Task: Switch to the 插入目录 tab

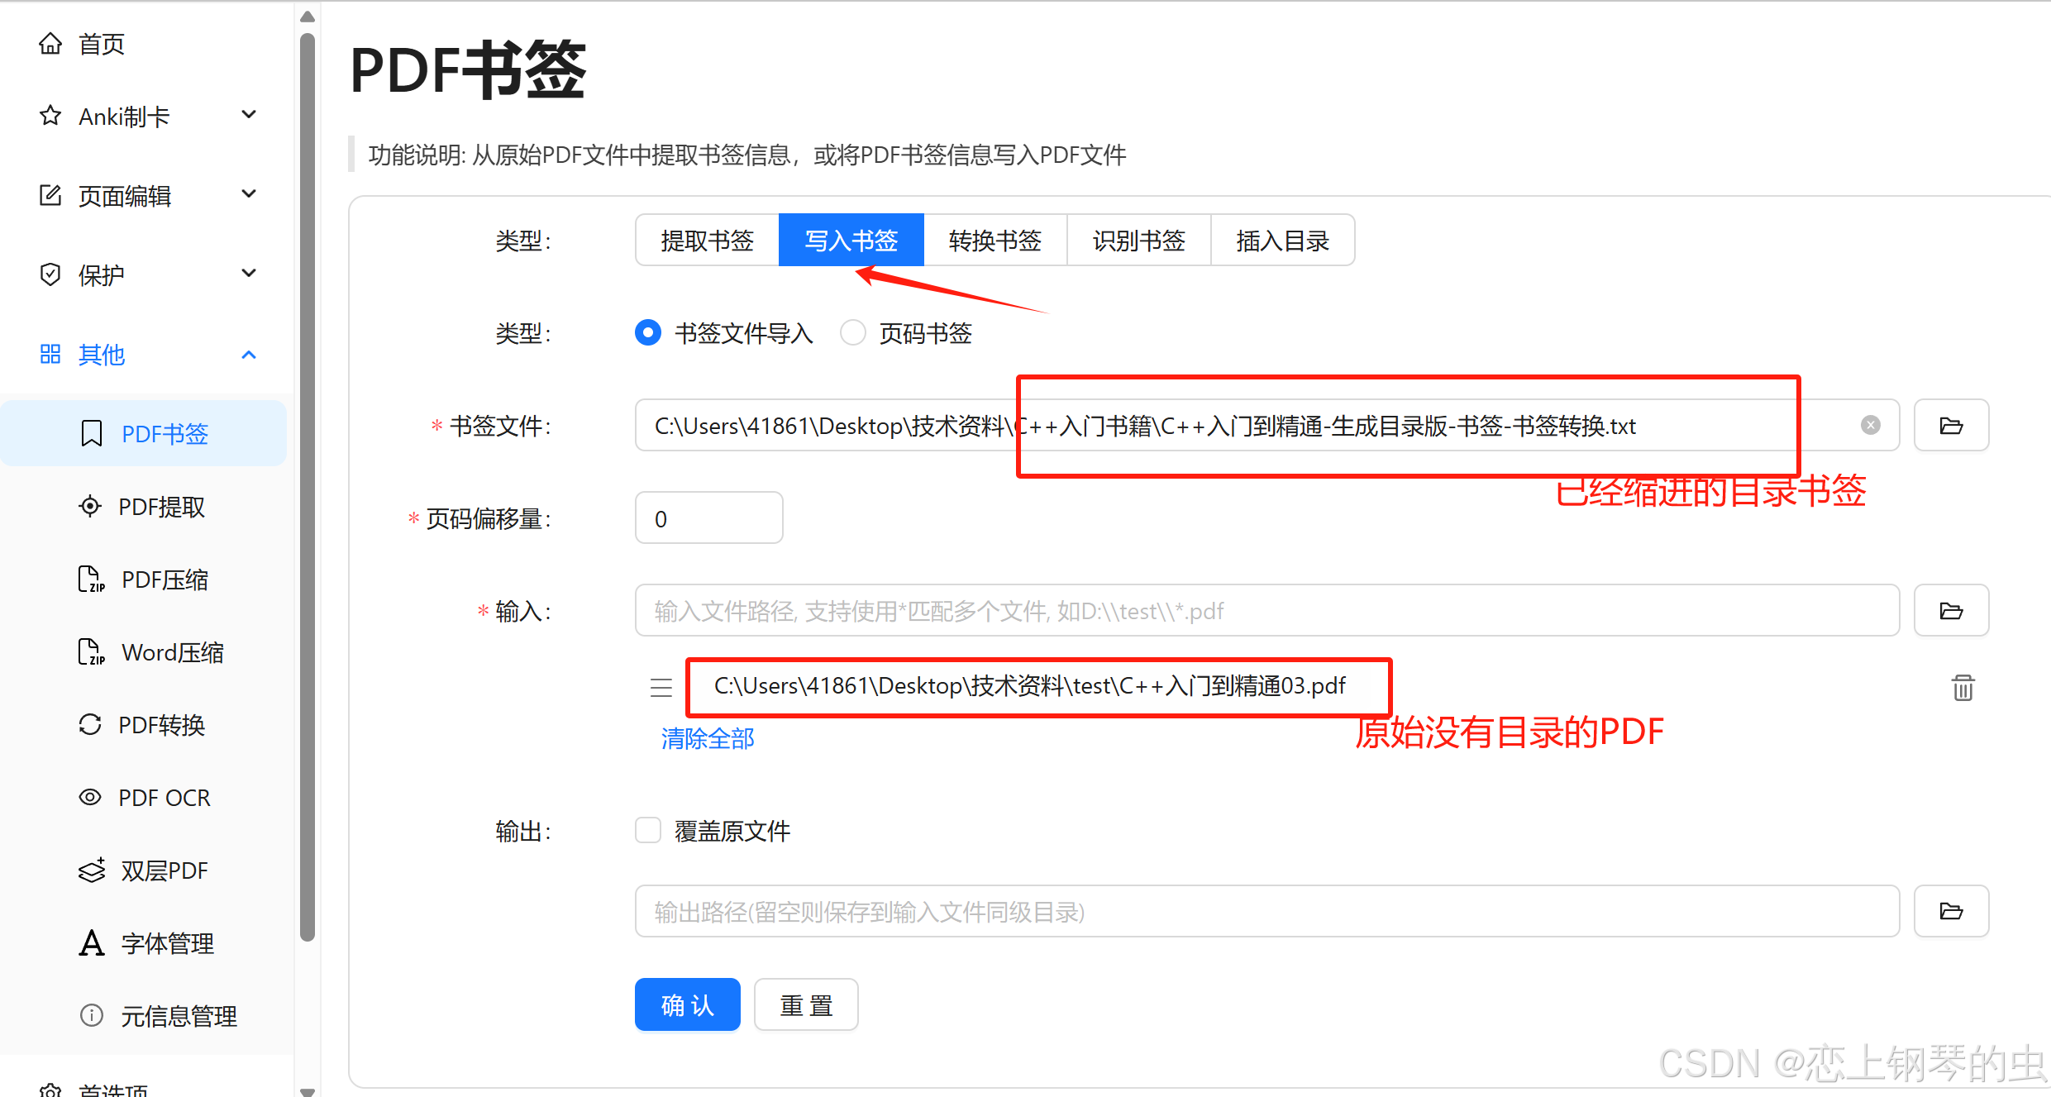Action: point(1281,241)
